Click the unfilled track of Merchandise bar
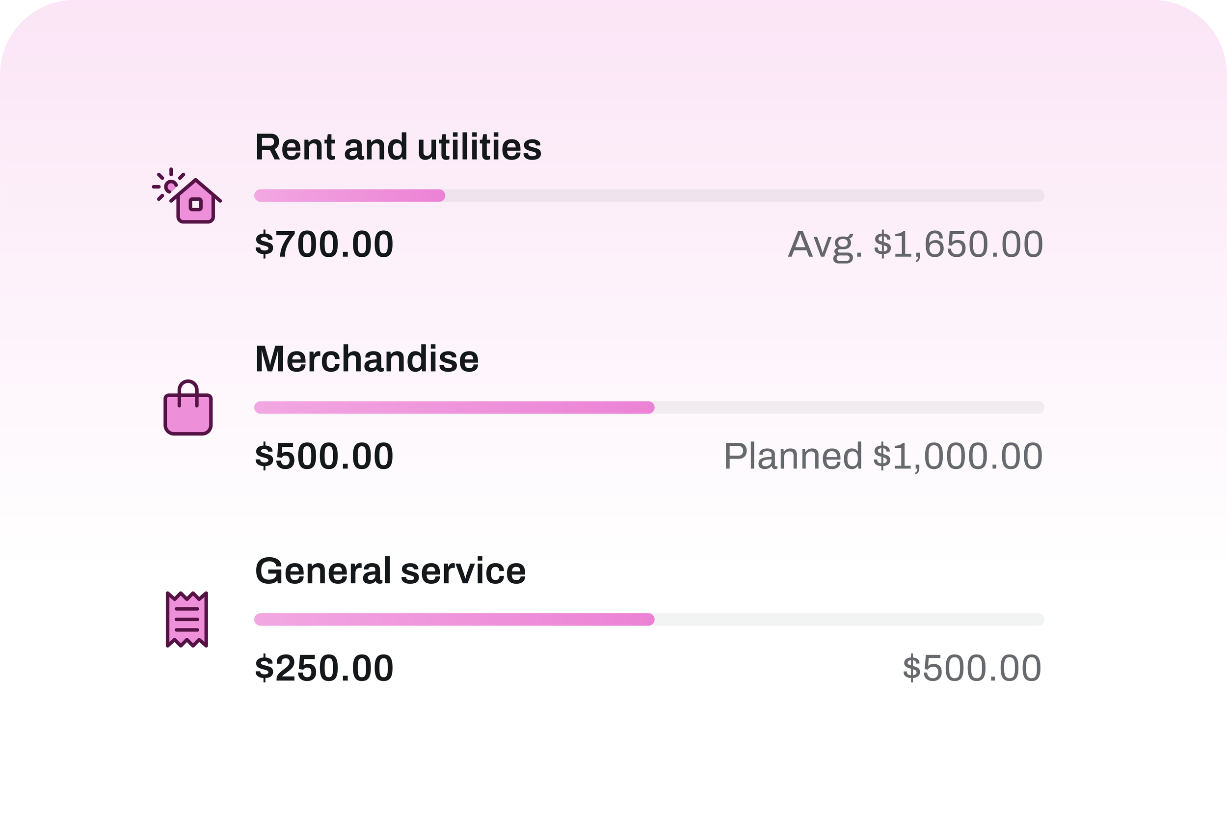The image size is (1227, 815). point(850,407)
